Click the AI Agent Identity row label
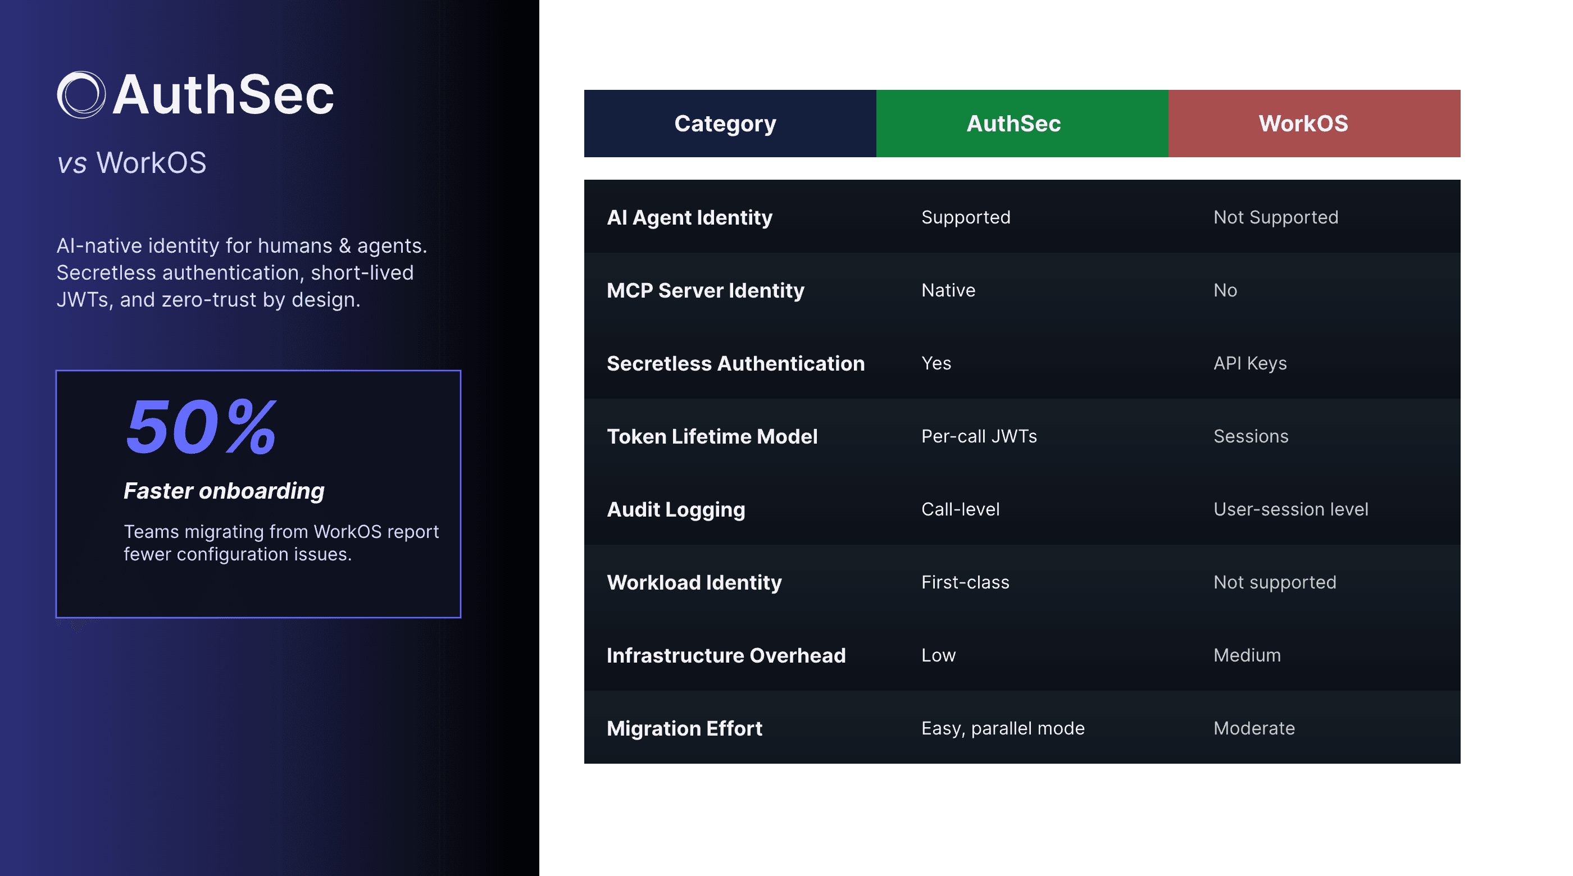Viewport: 1573px width, 876px height. [689, 217]
